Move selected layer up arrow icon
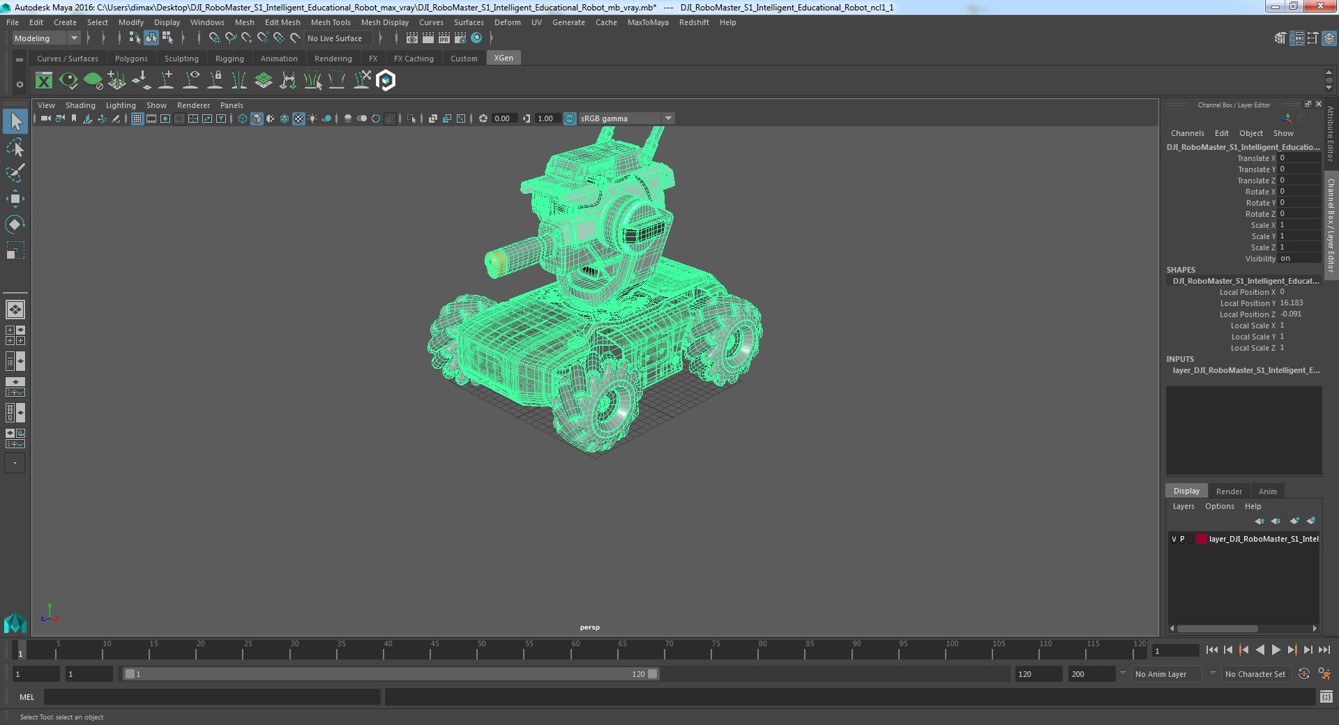 [1259, 521]
